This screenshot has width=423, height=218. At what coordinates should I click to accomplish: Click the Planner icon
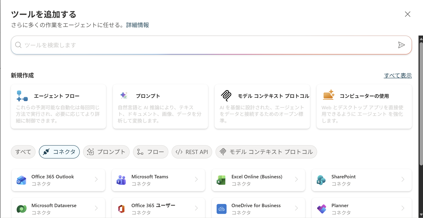[x=321, y=209]
